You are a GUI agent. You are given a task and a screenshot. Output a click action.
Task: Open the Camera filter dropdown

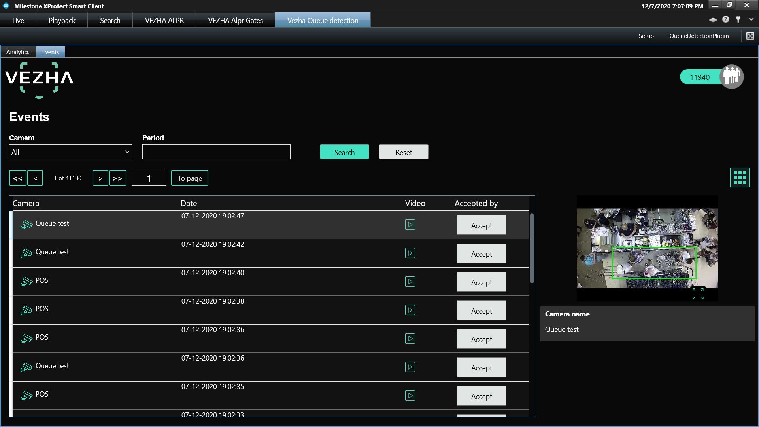[70, 152]
